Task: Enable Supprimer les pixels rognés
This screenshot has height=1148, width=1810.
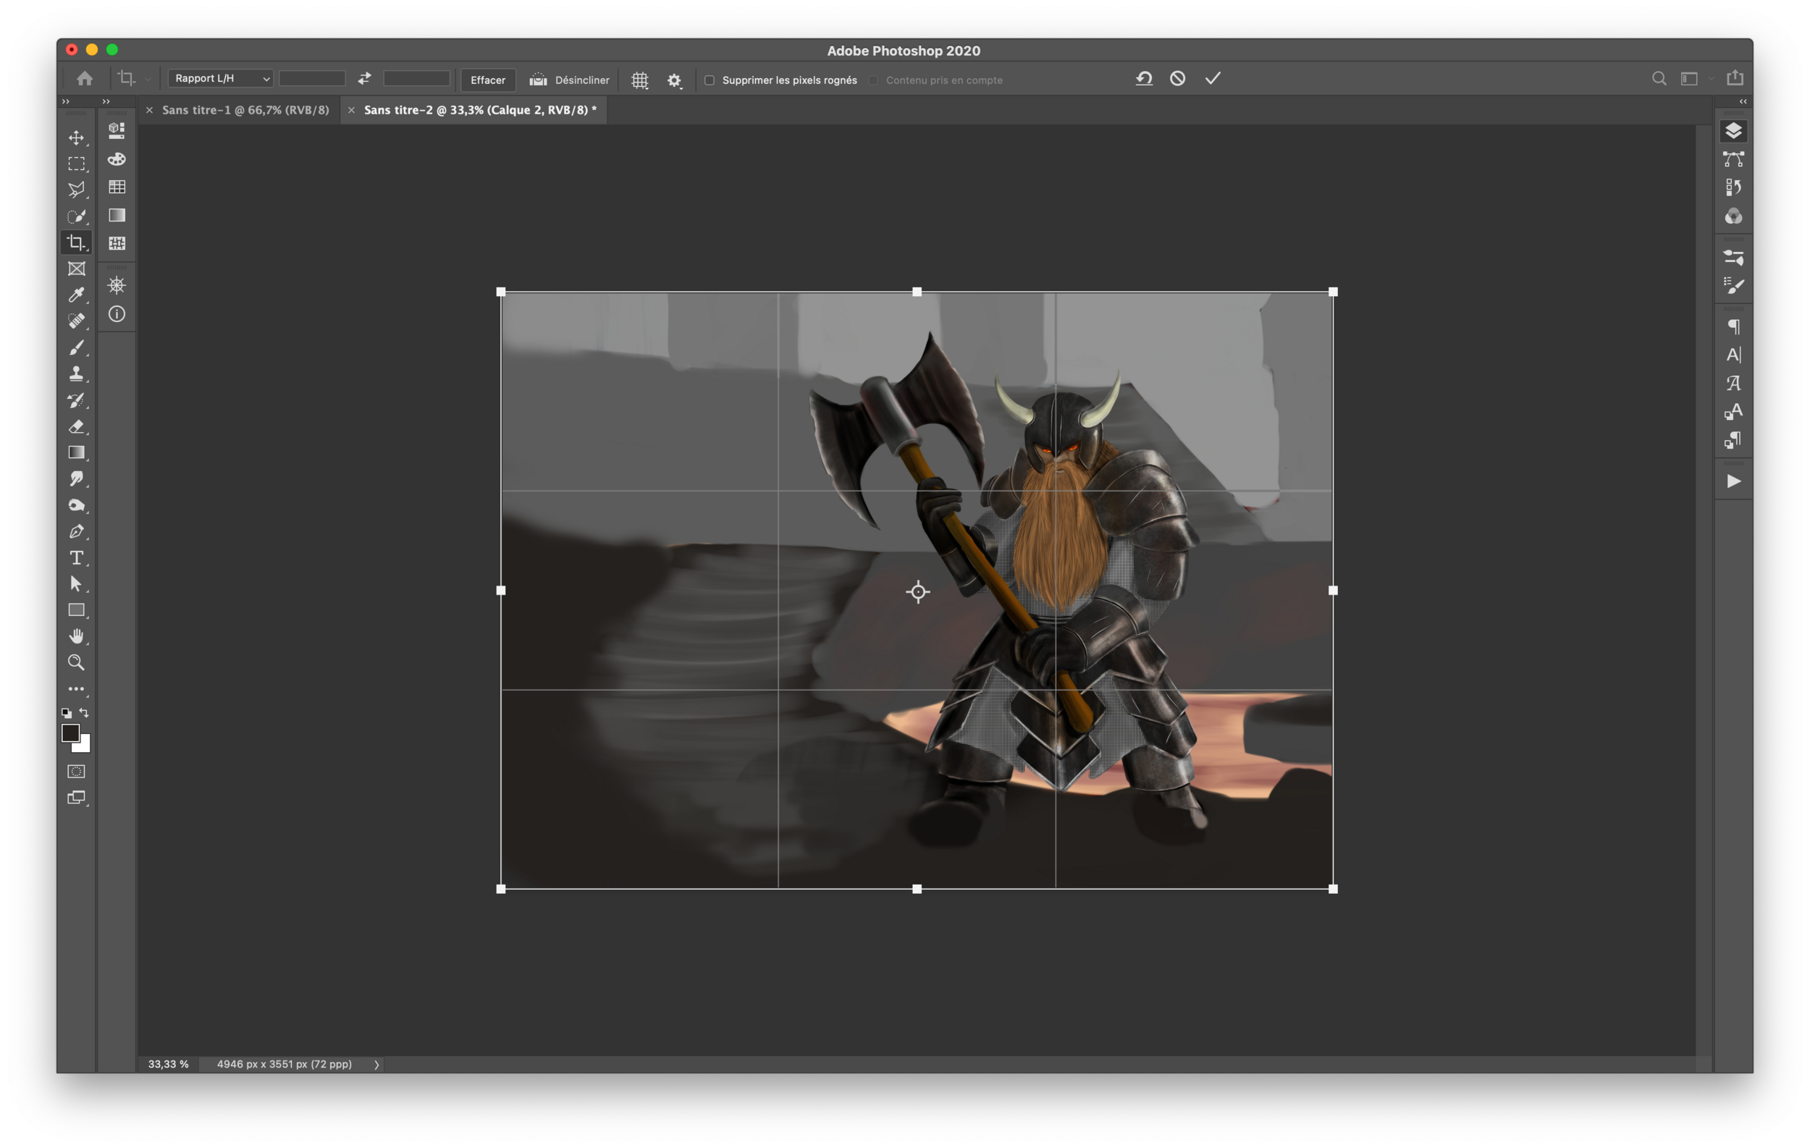Action: click(x=709, y=80)
